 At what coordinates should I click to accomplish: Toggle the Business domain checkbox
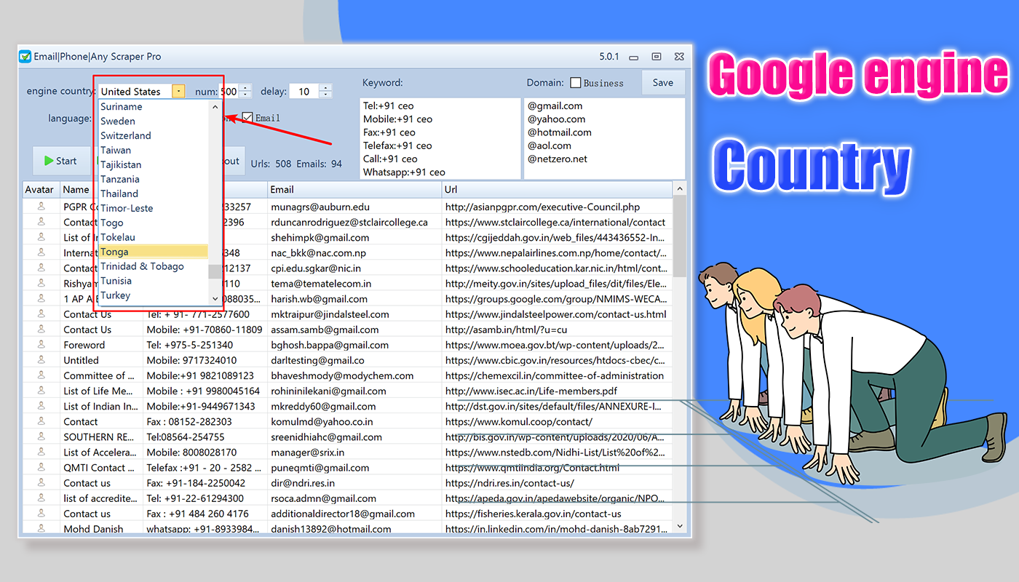click(x=576, y=83)
